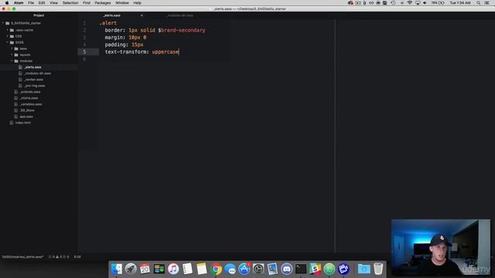Open _extends.sass in the tree

pos(30,92)
